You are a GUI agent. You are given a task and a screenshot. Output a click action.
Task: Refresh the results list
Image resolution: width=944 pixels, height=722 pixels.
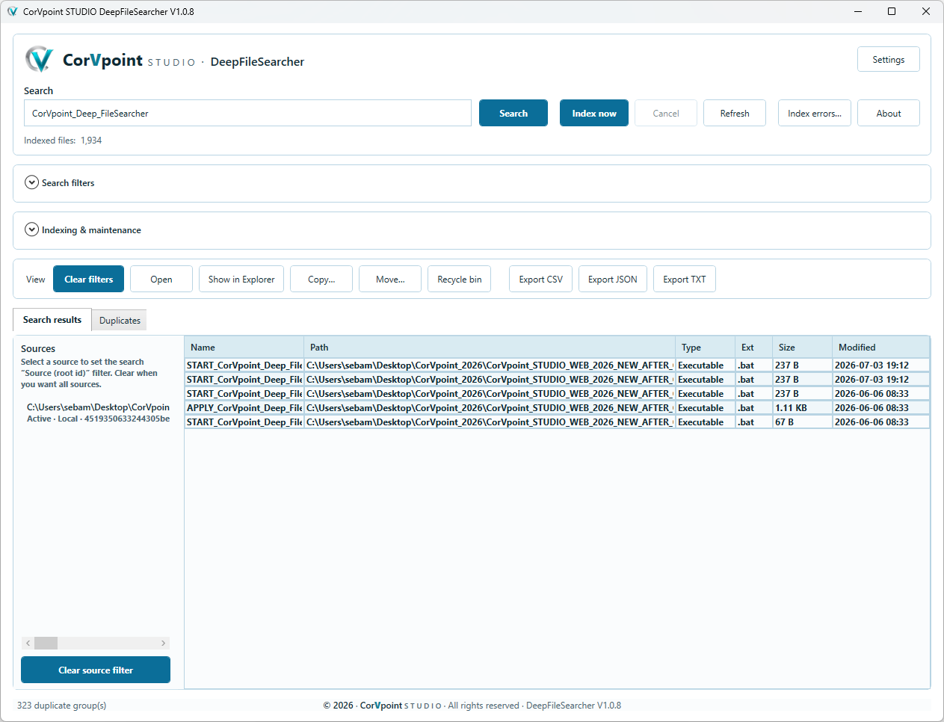pyautogui.click(x=735, y=113)
